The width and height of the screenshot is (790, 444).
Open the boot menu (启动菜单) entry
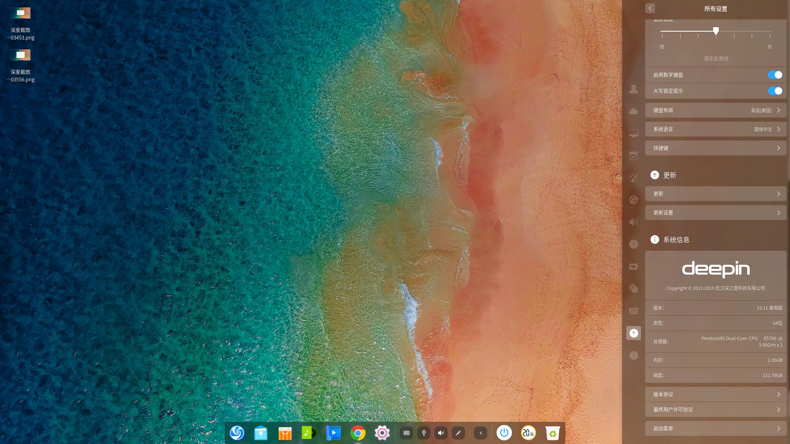coord(716,428)
